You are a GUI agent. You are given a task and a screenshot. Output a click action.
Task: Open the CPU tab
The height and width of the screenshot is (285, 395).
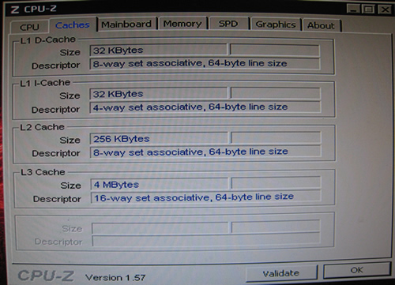pos(30,27)
